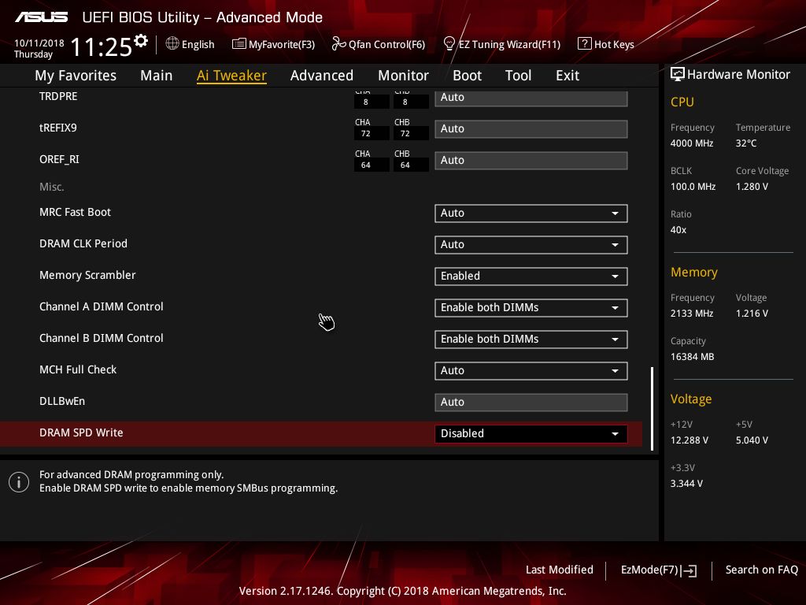Click the Hardware Monitor display icon
The height and width of the screenshot is (605, 806).
pyautogui.click(x=678, y=75)
